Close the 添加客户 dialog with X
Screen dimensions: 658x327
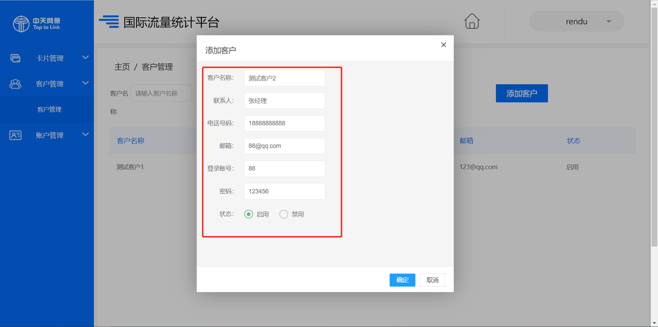point(443,45)
